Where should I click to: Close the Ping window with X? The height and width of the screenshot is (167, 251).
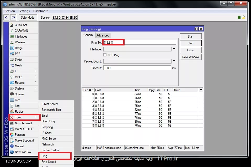click(x=201, y=29)
